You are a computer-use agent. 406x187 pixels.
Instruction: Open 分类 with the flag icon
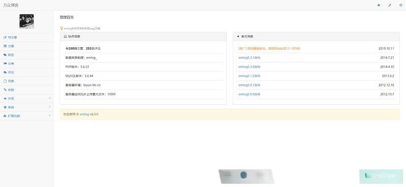5,64
